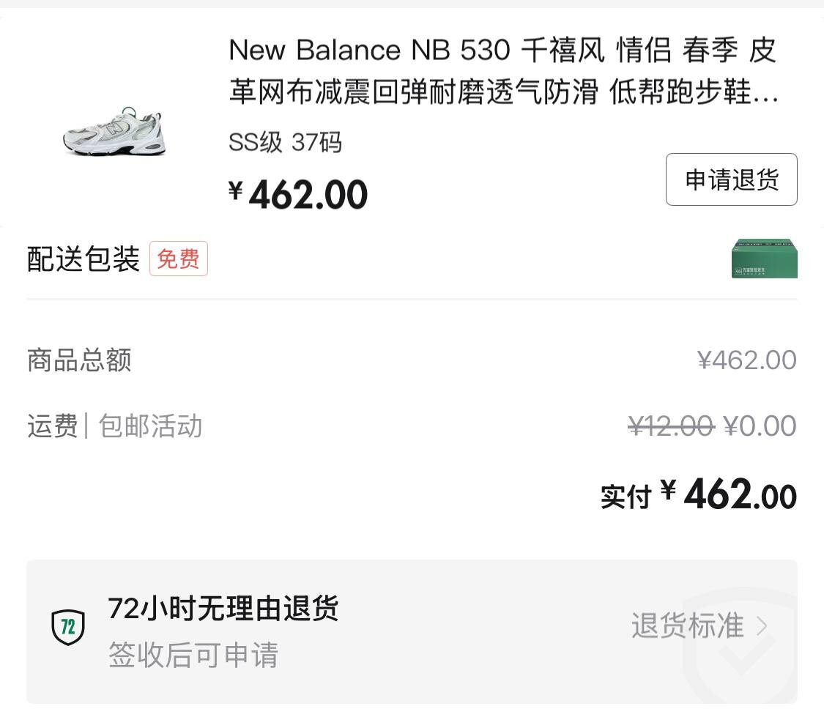Tap the crossed-out ¥12.00 shipping fee

[671, 426]
